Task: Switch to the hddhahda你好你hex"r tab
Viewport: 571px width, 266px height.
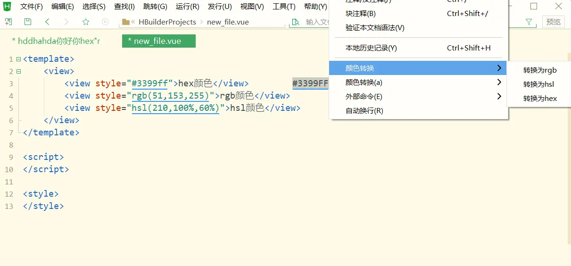Action: click(56, 41)
